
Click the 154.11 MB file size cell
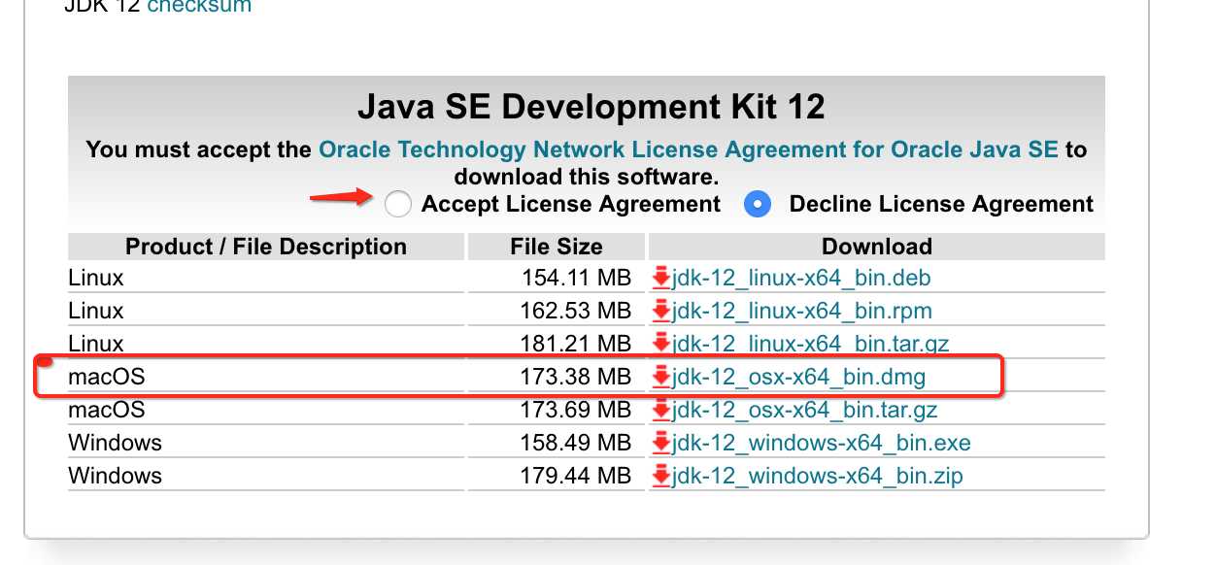557,279
